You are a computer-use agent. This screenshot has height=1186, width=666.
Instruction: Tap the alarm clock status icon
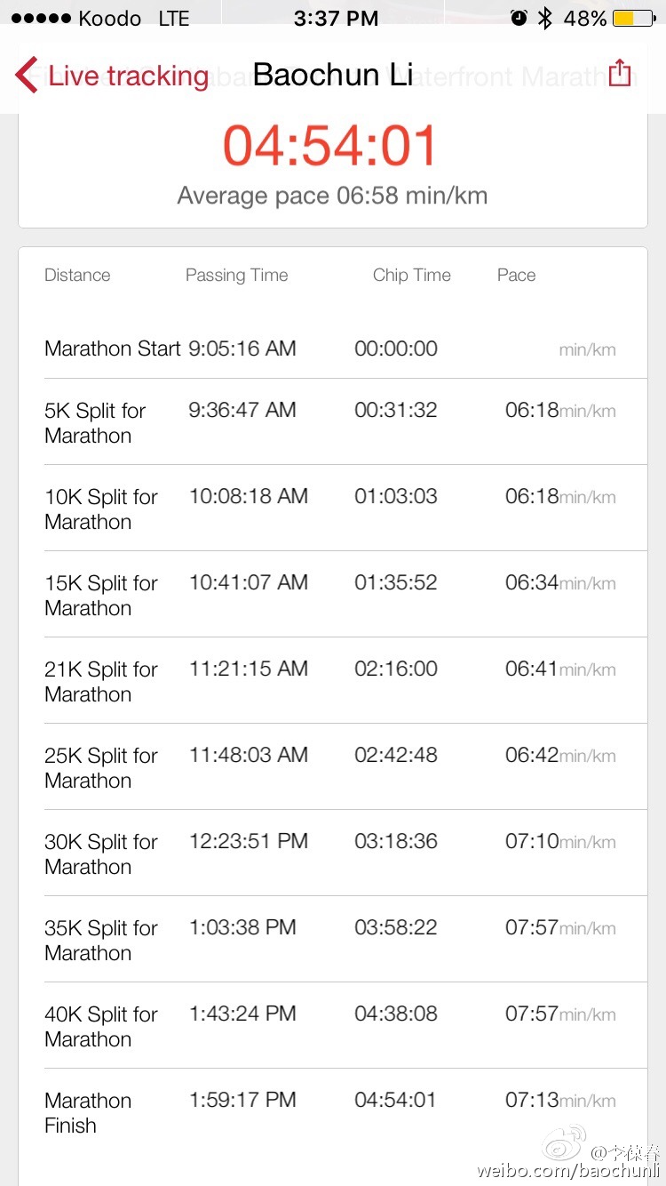click(519, 19)
